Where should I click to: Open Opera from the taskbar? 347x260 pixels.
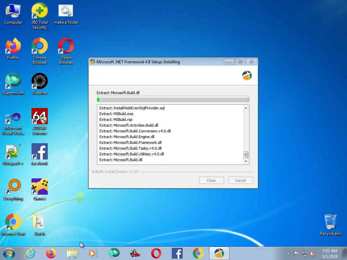156,253
